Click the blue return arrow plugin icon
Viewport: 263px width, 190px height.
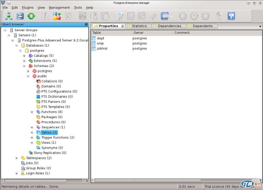[165, 16]
